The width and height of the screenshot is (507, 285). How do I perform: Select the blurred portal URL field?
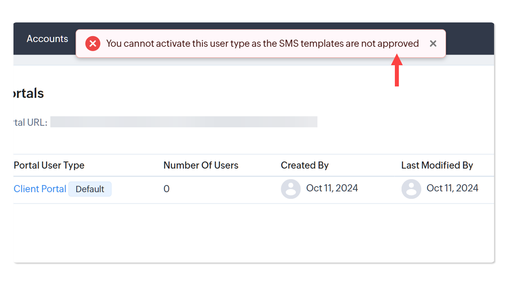[x=184, y=122]
